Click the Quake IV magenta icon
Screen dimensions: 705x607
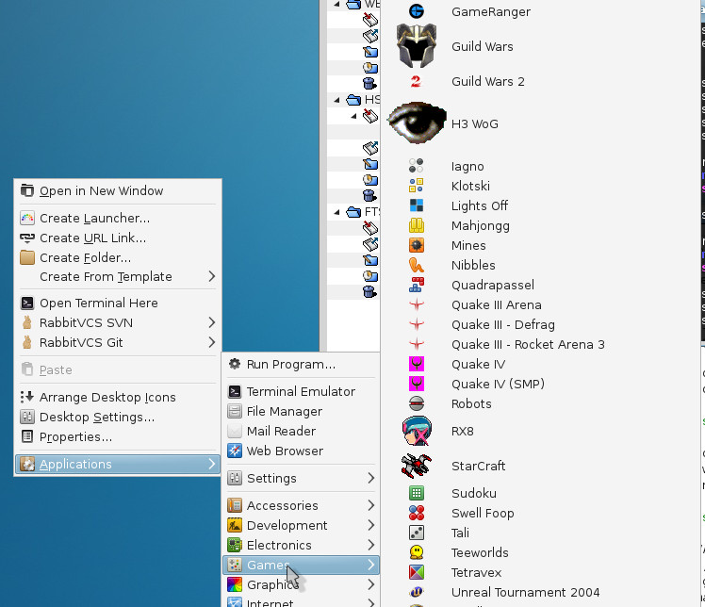[x=416, y=364]
